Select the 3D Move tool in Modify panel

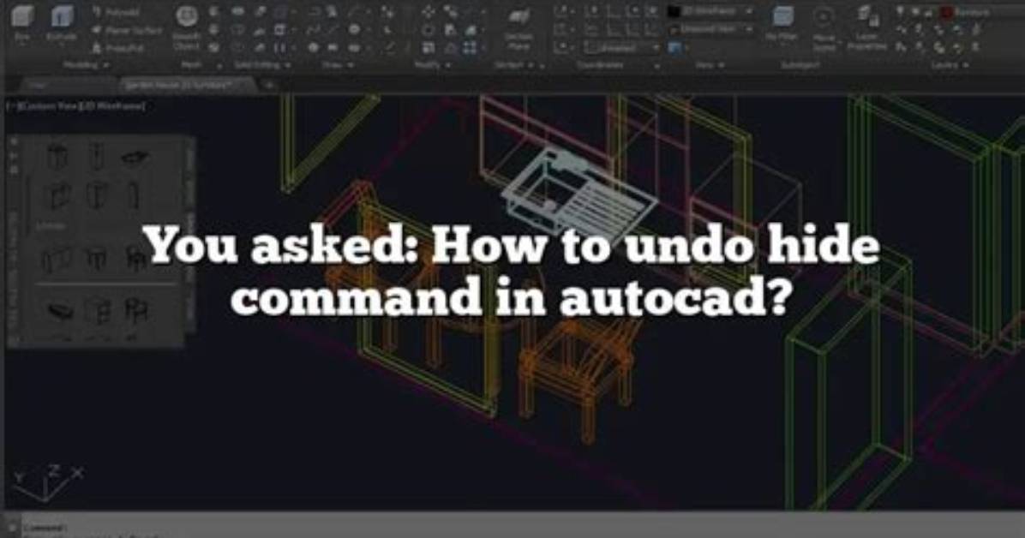click(x=429, y=12)
